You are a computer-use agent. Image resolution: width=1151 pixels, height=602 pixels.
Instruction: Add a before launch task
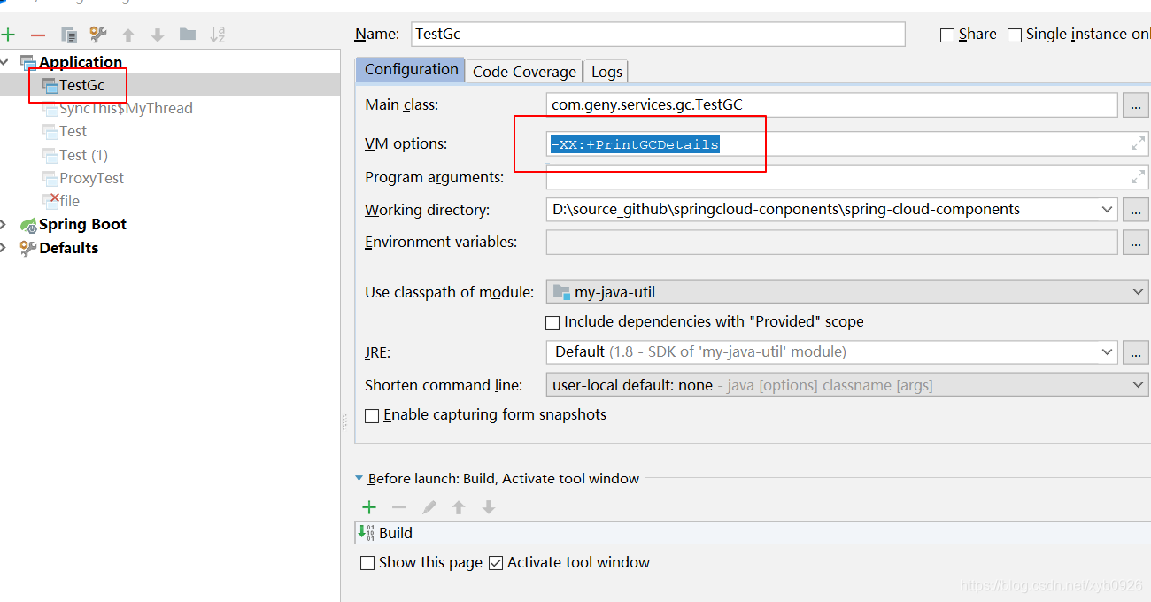[x=369, y=507]
